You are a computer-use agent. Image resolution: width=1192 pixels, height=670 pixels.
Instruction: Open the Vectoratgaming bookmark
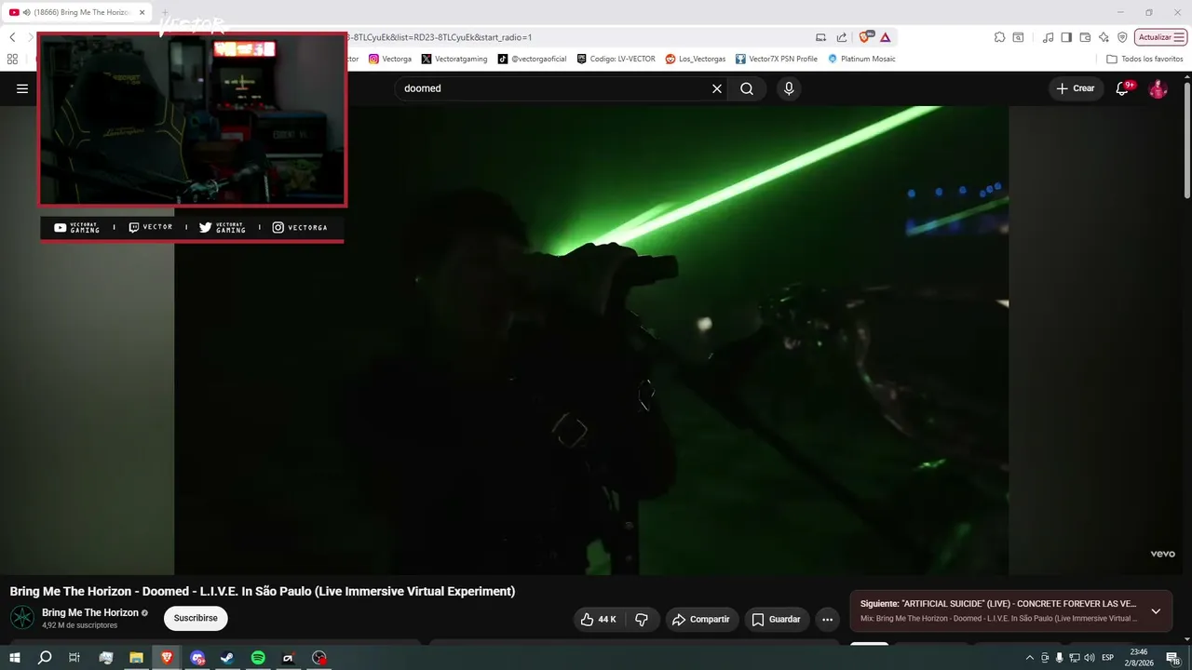click(454, 59)
